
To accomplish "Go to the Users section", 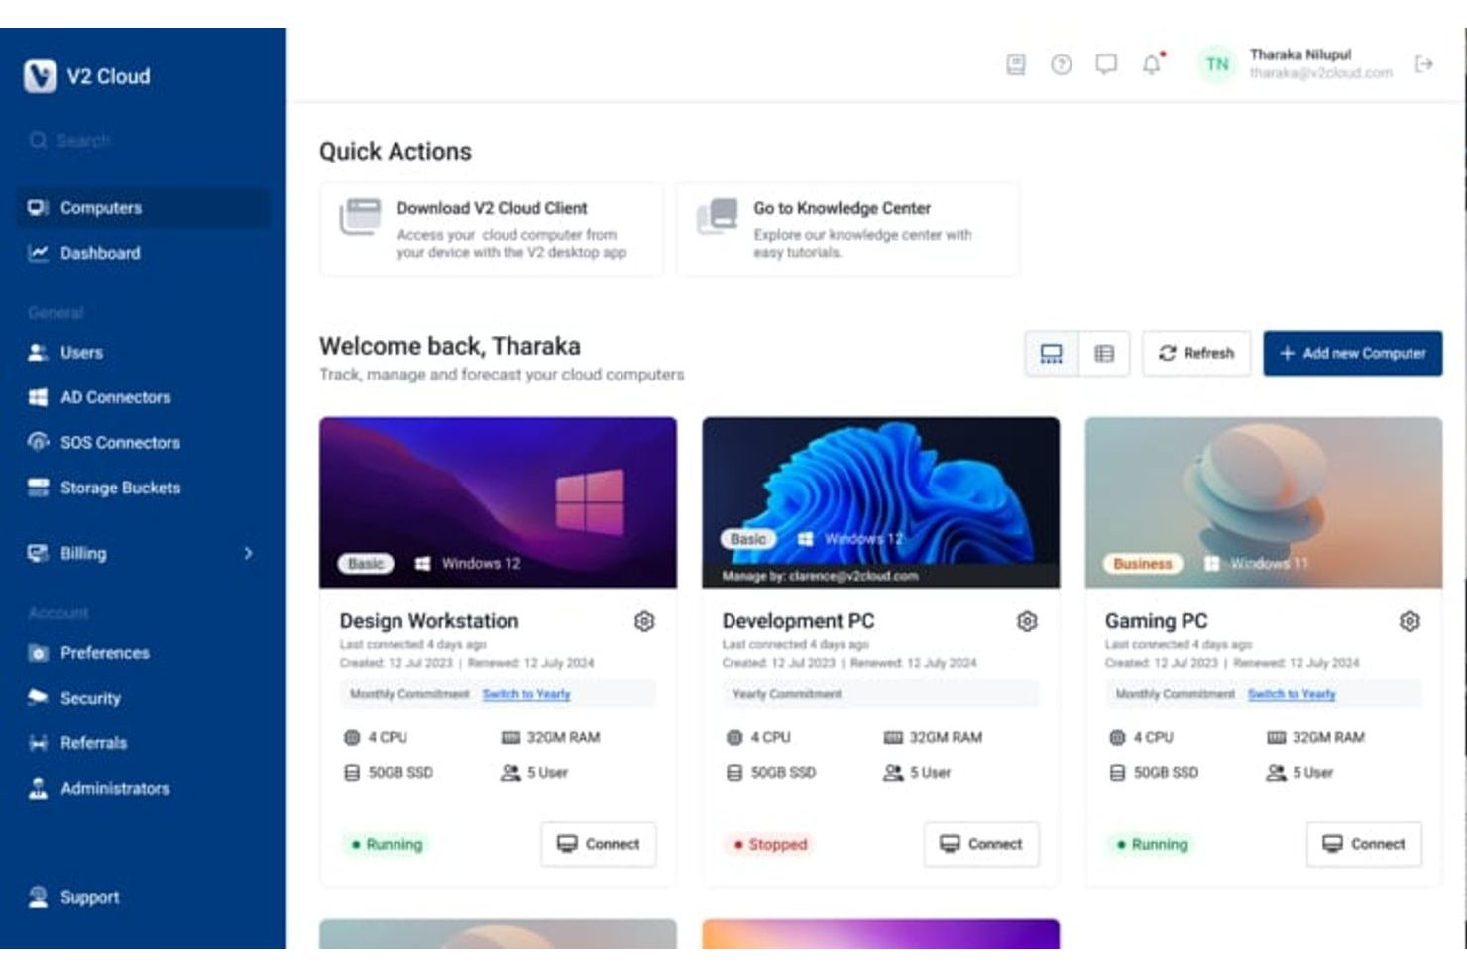I will click(79, 352).
